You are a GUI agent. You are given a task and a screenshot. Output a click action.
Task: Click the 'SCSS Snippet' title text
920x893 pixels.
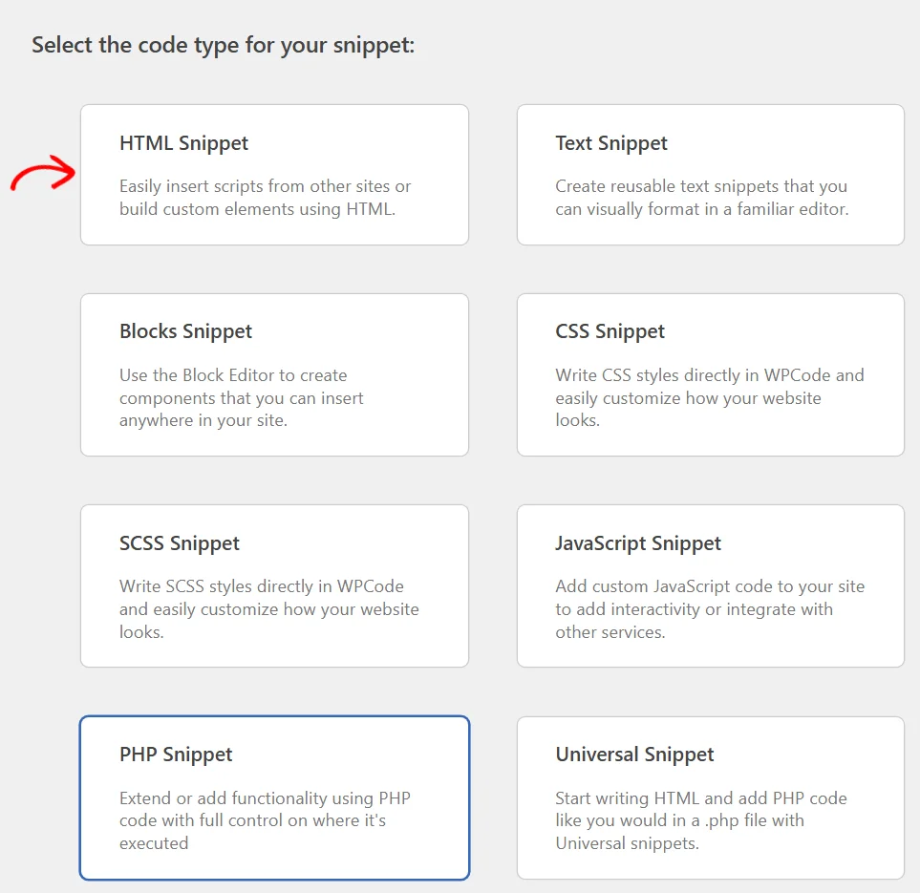[180, 543]
